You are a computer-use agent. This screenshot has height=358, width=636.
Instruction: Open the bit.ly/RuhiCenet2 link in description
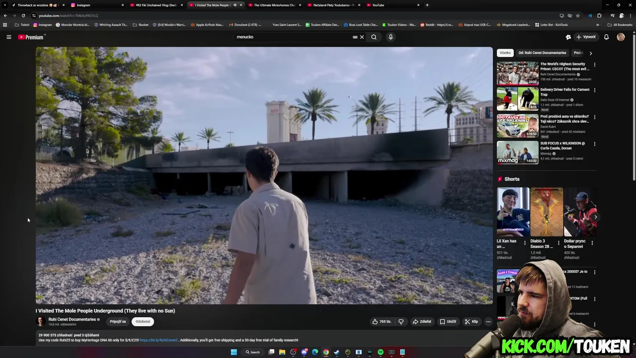159,340
